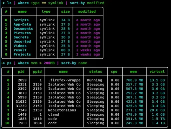The width and height of the screenshot is (171, 129).
Task: Click the 'cpu' column header
Action: 114,71
